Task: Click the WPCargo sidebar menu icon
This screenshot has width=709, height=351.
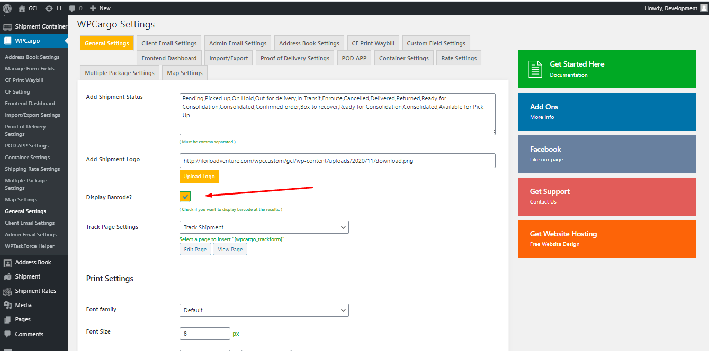Action: [x=7, y=41]
